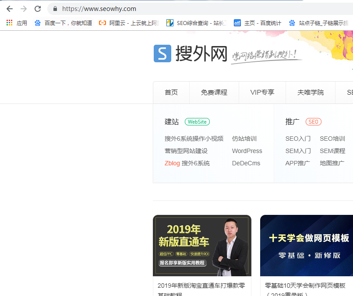Open the SEO入门 link
Screen dimensions: 353x296
pos(298,139)
